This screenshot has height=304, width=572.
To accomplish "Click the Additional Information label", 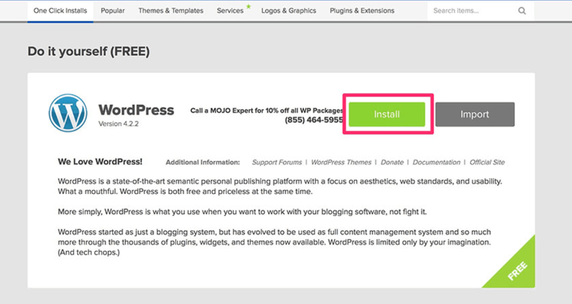I will [x=203, y=163].
